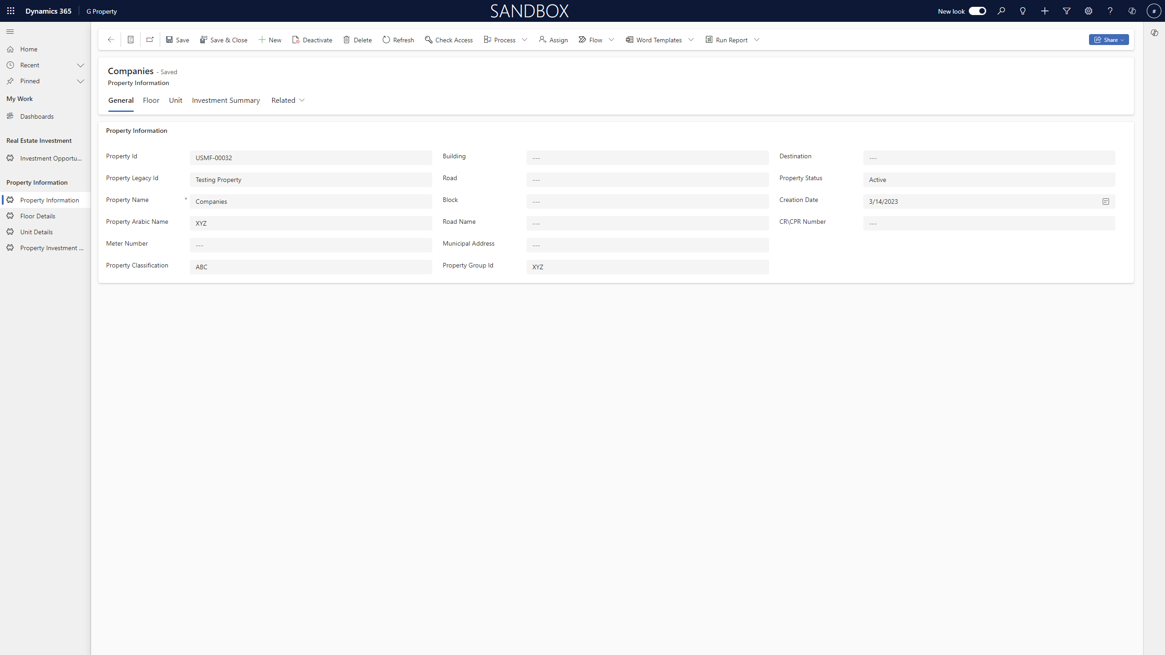Open the settings gear icon
Image resolution: width=1165 pixels, height=655 pixels.
1089,11
